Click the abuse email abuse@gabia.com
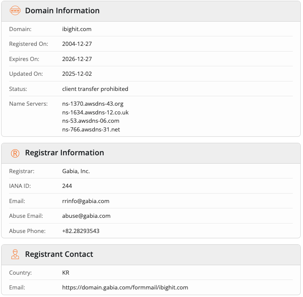Image resolution: width=303 pixels, height=297 pixels. click(x=86, y=216)
